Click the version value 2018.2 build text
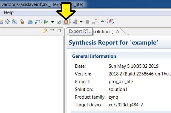Screen dimensions: 171x113 pyautogui.click(x=140, y=74)
